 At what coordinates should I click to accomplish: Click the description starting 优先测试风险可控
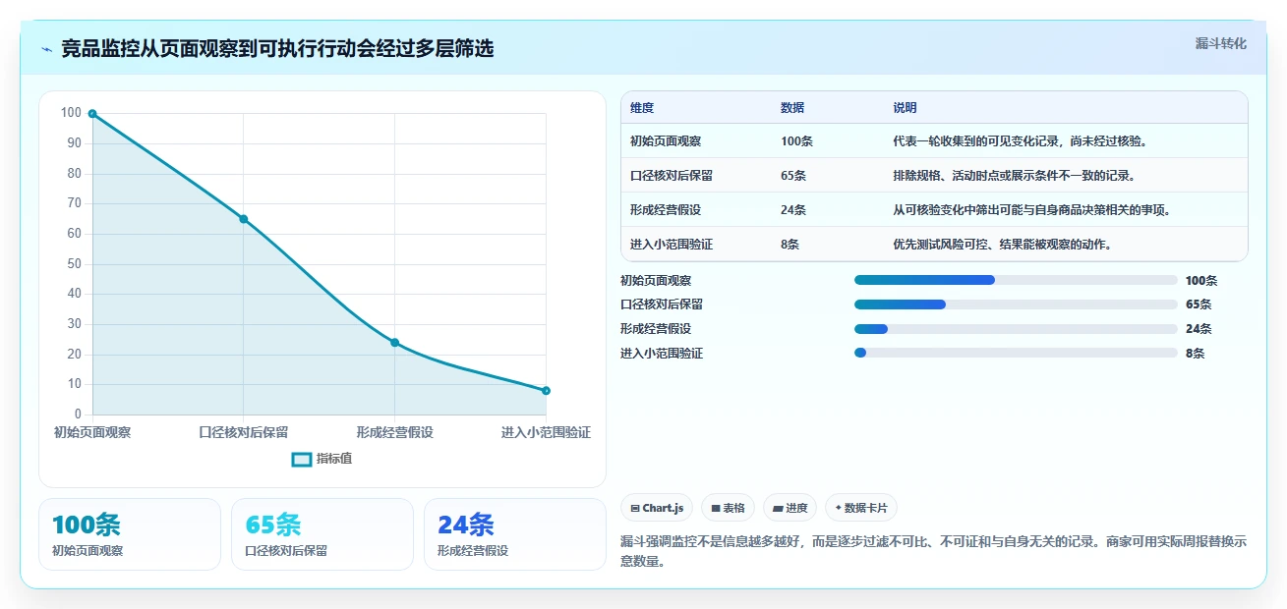click(1002, 245)
